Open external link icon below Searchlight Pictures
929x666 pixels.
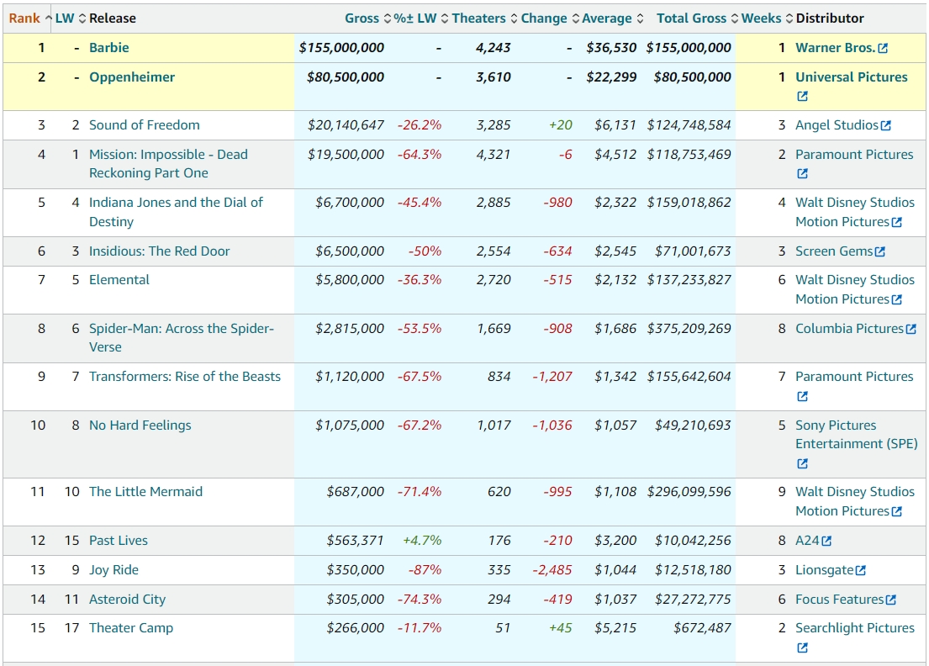click(802, 647)
